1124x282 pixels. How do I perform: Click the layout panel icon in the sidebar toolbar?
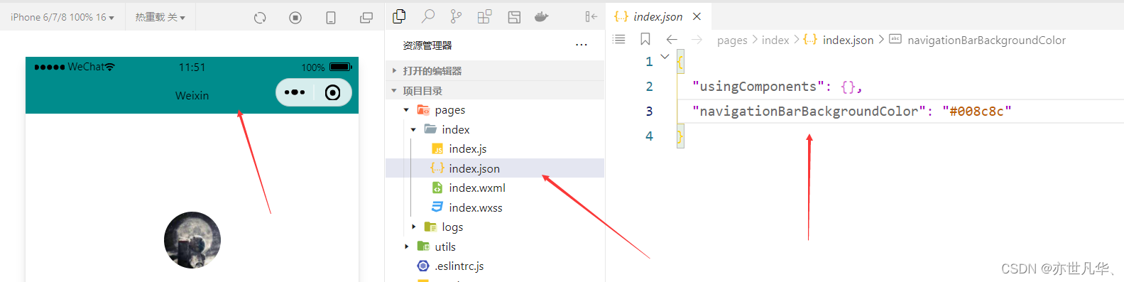pyautogui.click(x=514, y=17)
